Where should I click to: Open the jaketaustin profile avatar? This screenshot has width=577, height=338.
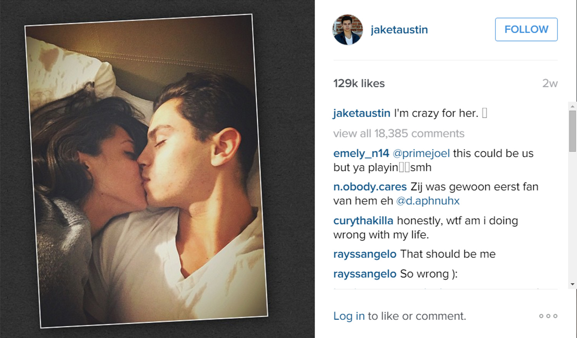click(x=347, y=30)
